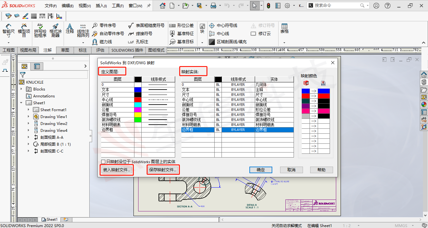Click the Home icon in the top toolbar
This screenshot has height=228, width=428.
pos(163,6)
